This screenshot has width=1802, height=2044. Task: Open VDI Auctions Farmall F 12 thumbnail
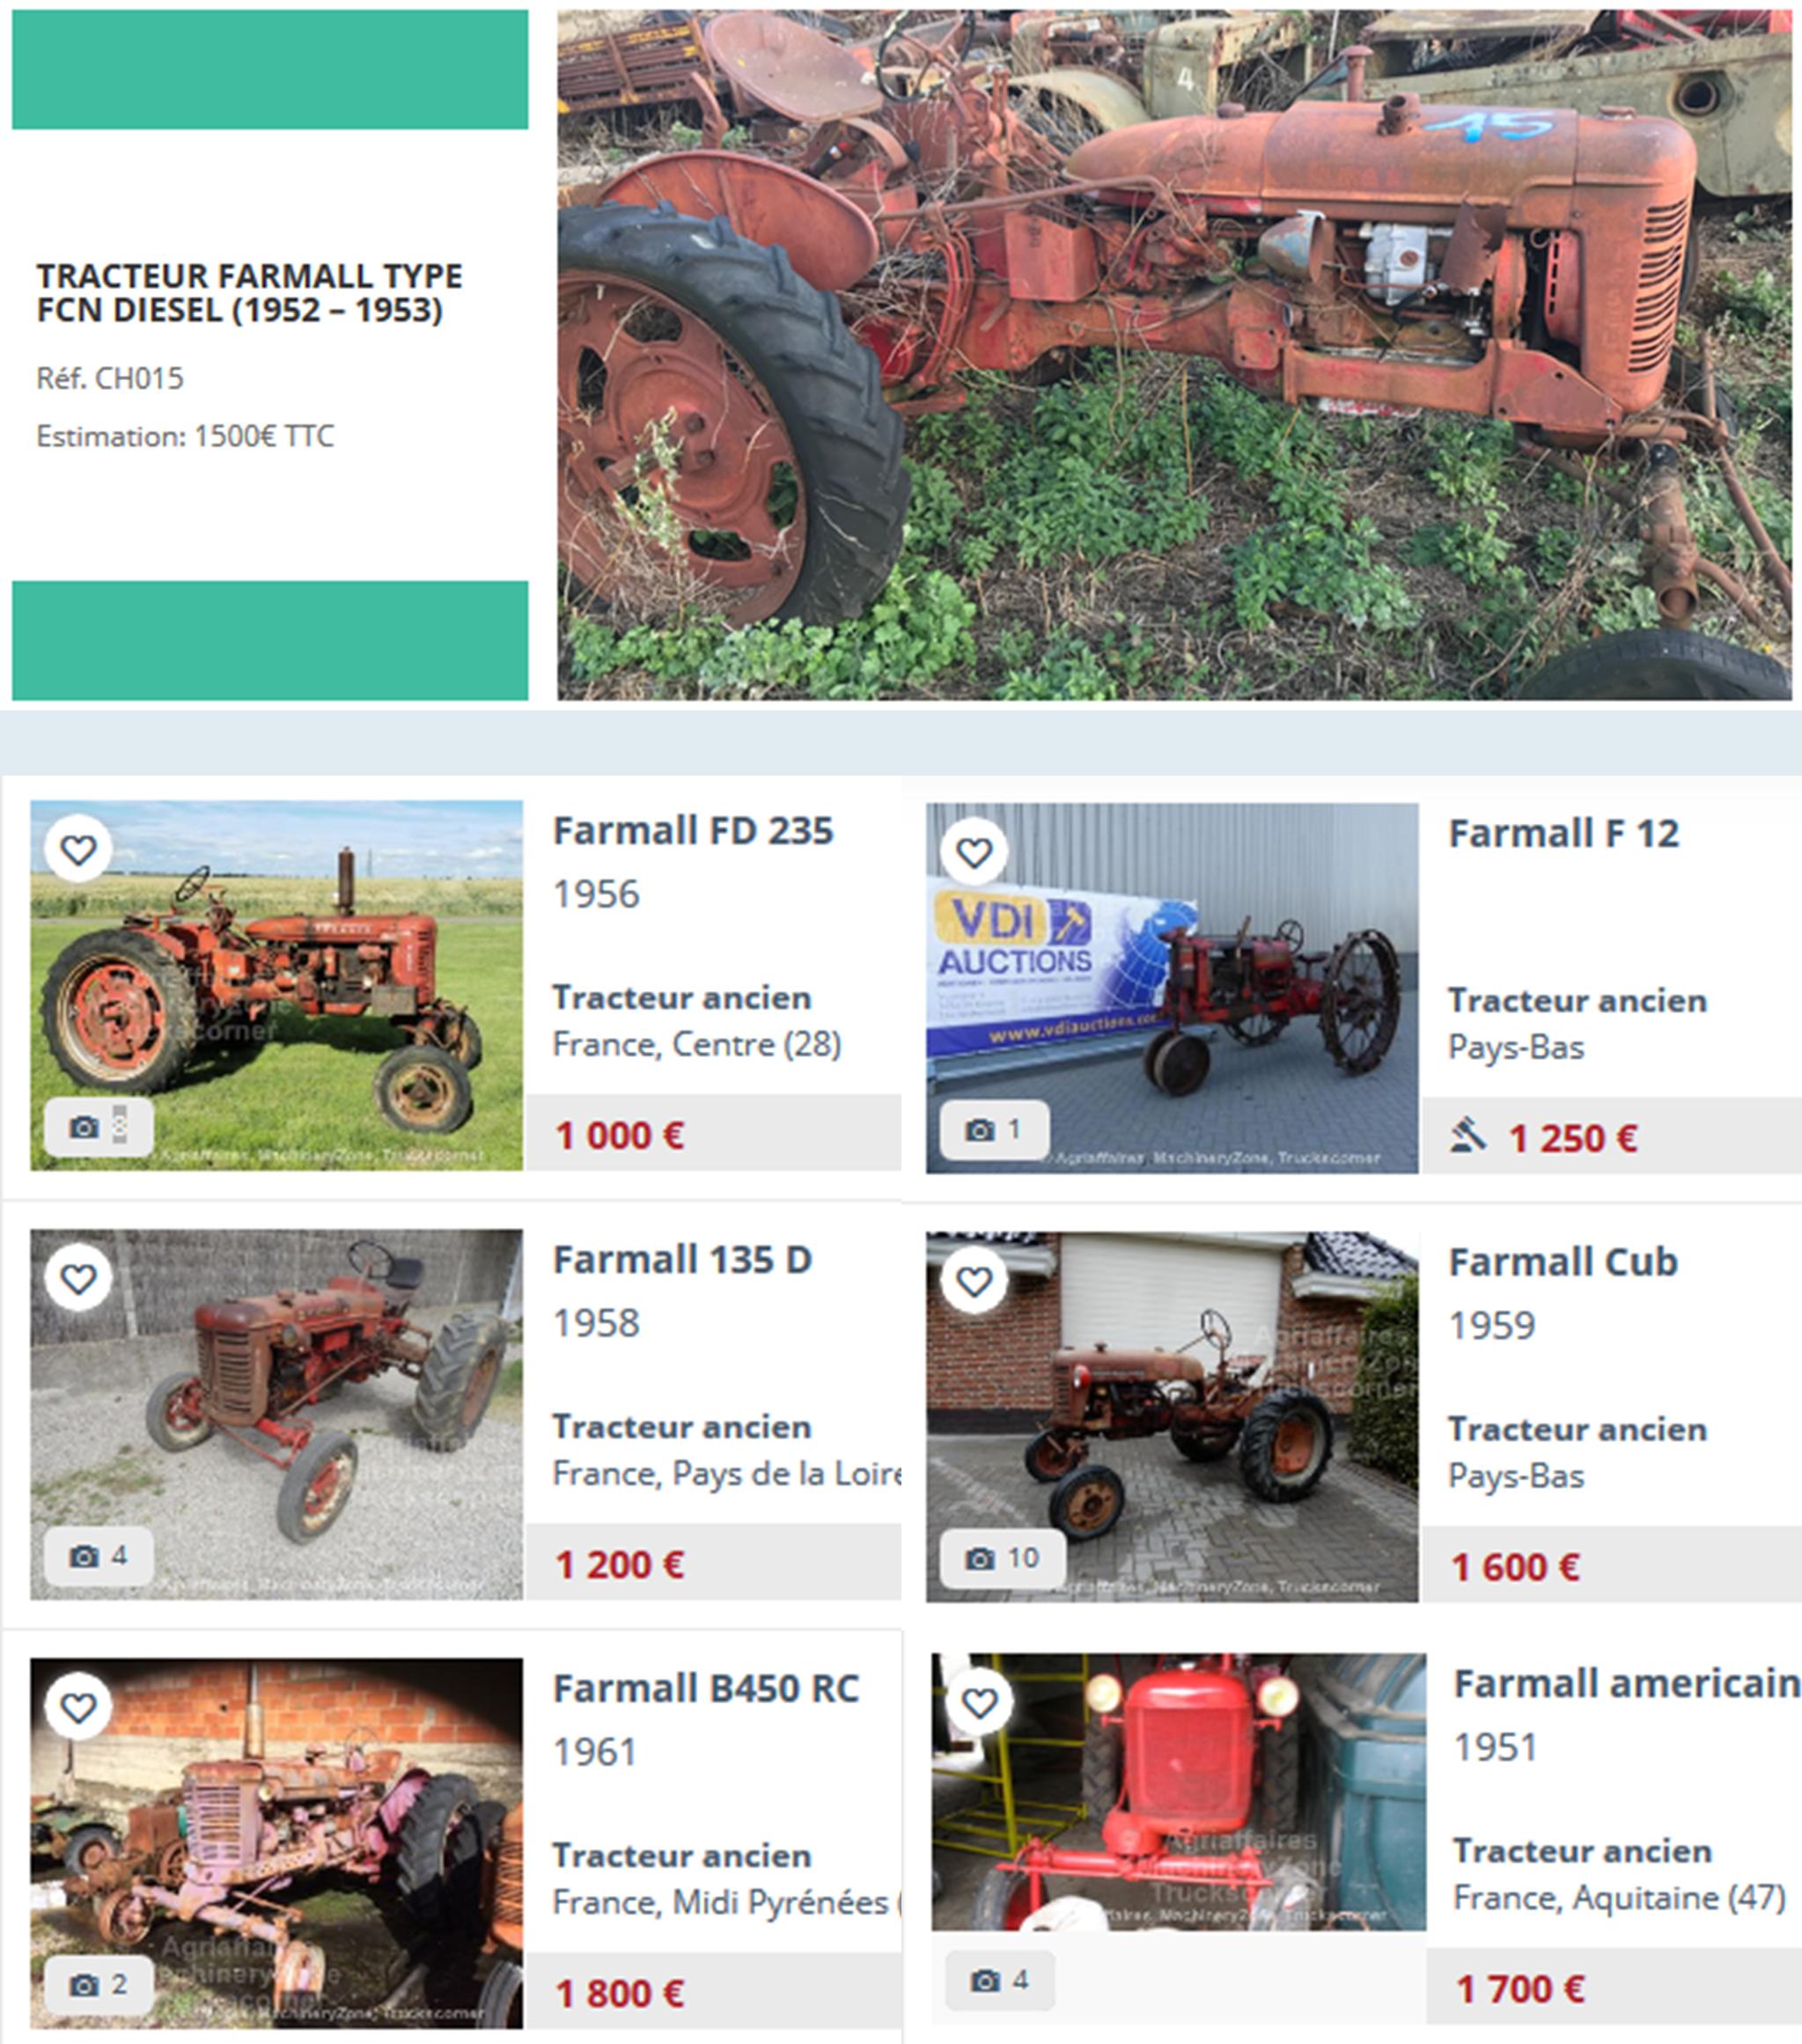pos(1172,988)
